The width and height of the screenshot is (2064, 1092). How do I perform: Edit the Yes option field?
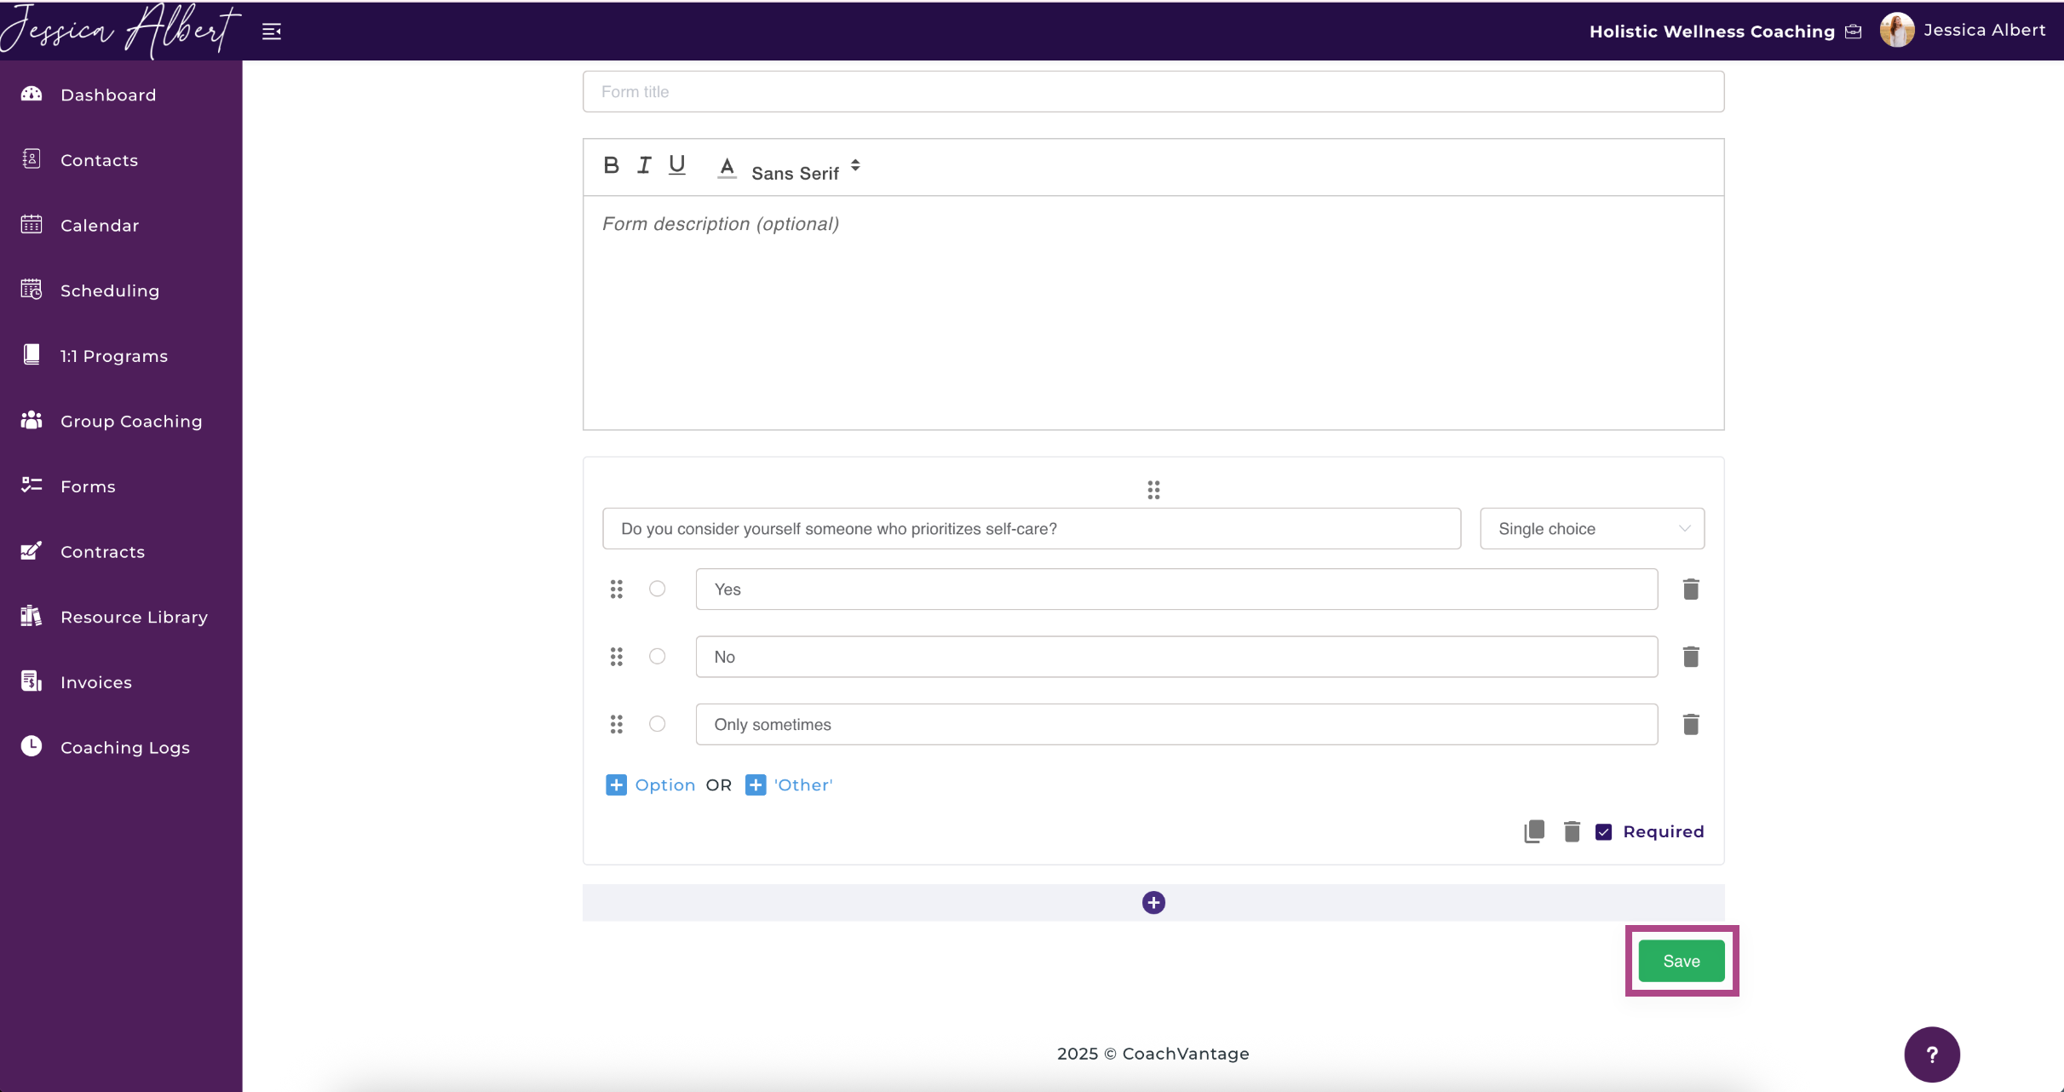click(x=1176, y=589)
